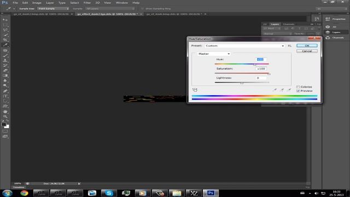Image resolution: width=350 pixels, height=197 pixels.
Task: Open the Channels panel icon on right dock
Action: (328, 38)
